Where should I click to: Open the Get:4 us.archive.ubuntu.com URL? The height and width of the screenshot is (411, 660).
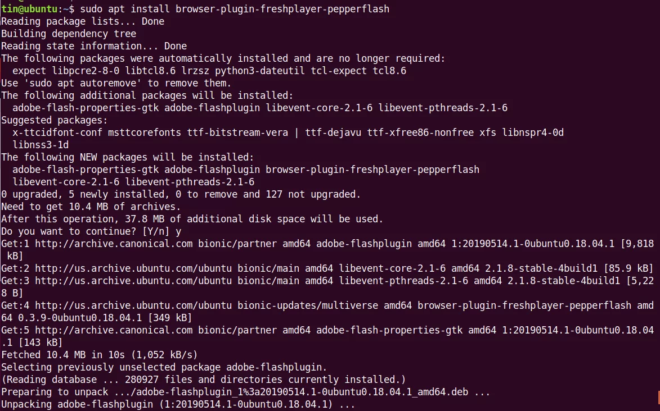coord(133,305)
